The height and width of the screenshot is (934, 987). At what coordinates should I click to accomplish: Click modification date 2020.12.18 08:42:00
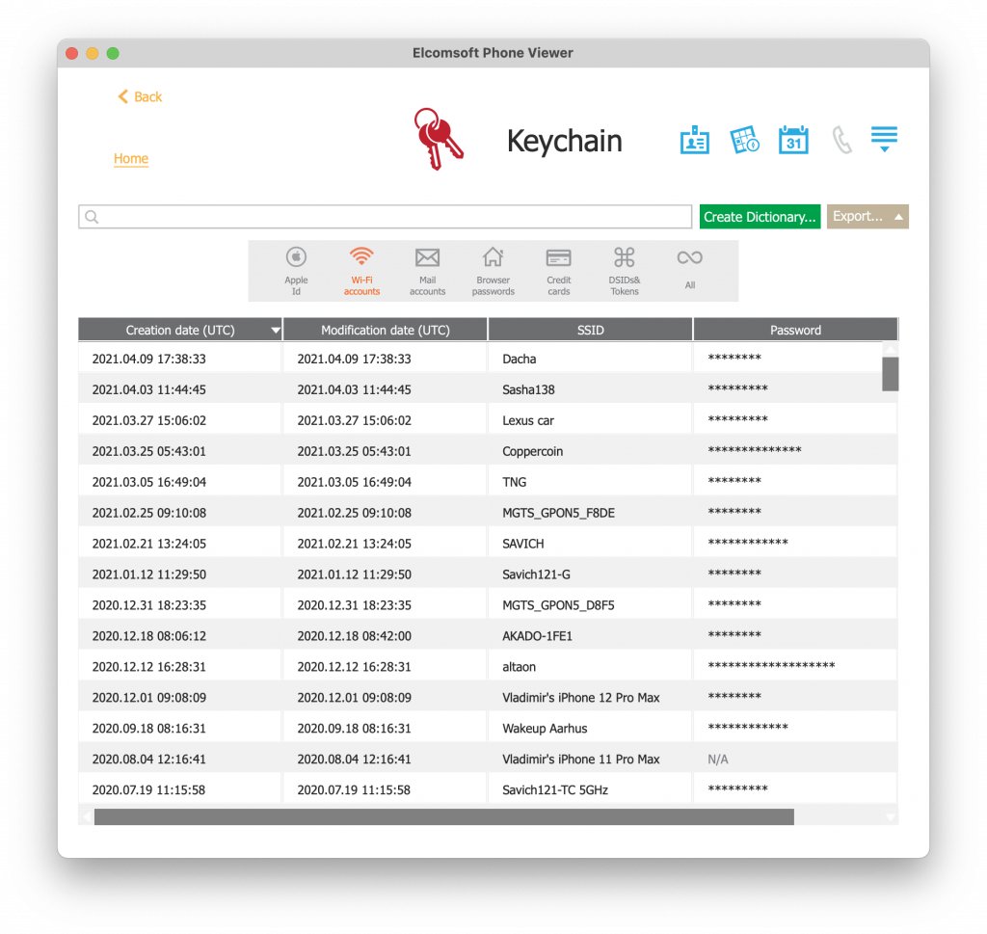coord(354,636)
